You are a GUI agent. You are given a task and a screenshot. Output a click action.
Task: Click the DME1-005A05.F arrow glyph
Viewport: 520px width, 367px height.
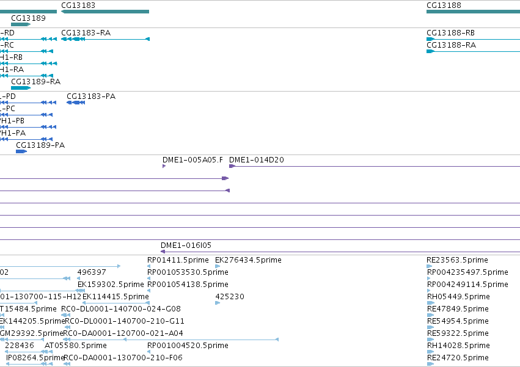click(x=164, y=166)
